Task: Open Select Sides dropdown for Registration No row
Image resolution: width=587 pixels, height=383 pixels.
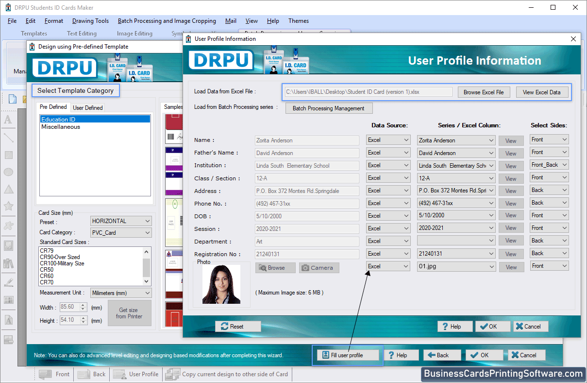Action: tap(549, 254)
